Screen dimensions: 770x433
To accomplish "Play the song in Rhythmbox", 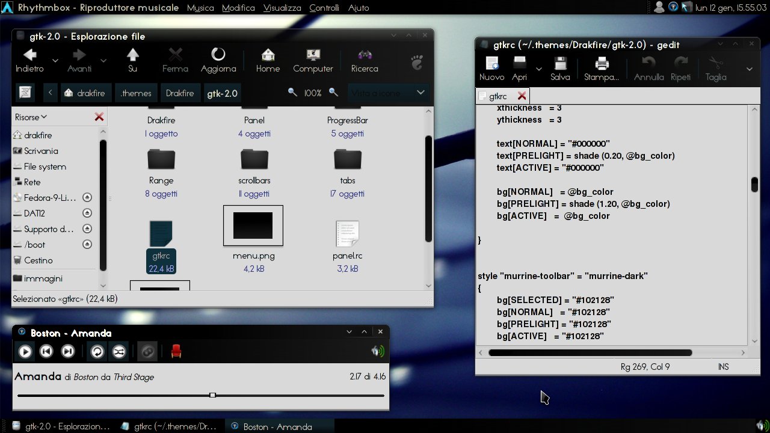I will point(25,352).
